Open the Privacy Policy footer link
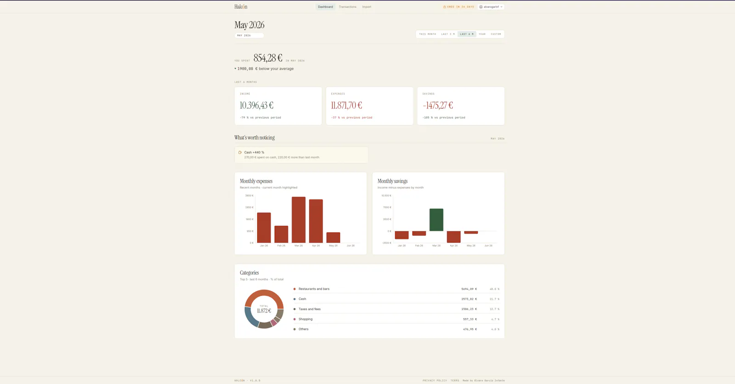735x384 pixels. click(x=435, y=380)
